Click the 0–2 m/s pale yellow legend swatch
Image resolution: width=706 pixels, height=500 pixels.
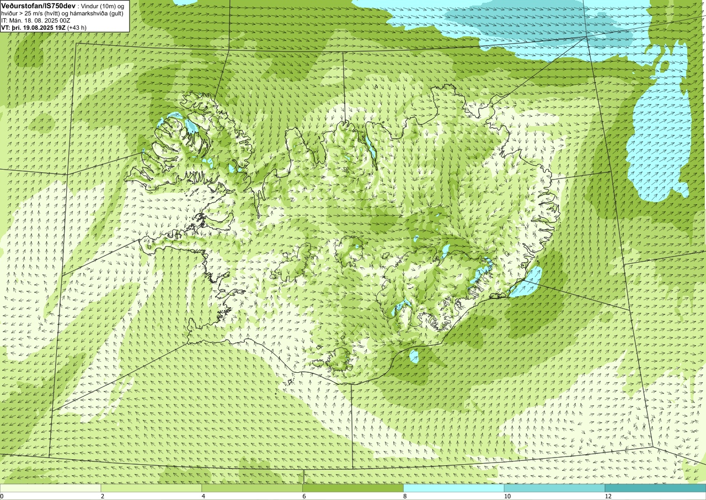coord(50,488)
